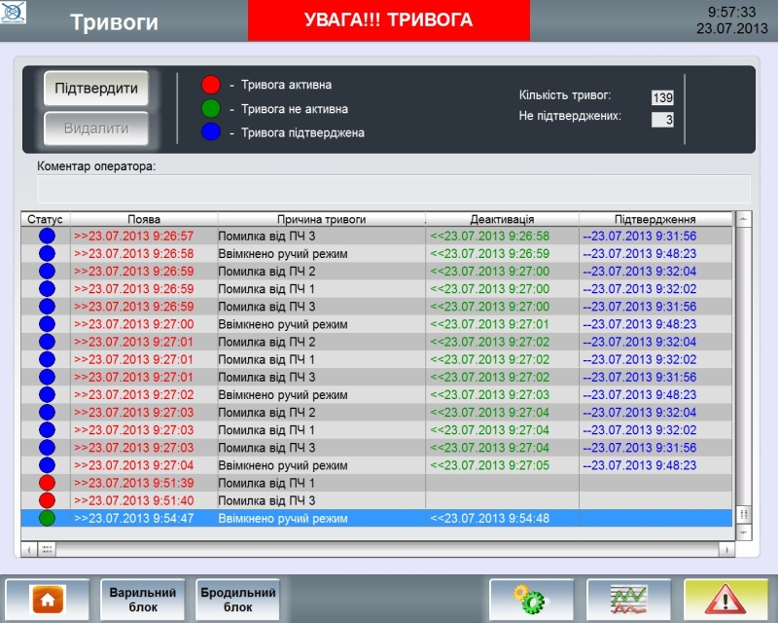The height and width of the screenshot is (623, 778).
Task: Click the home icon button
Action: (48, 601)
